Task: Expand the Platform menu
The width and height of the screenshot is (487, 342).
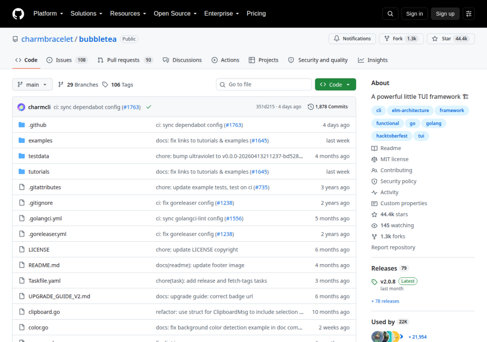Action: click(48, 14)
